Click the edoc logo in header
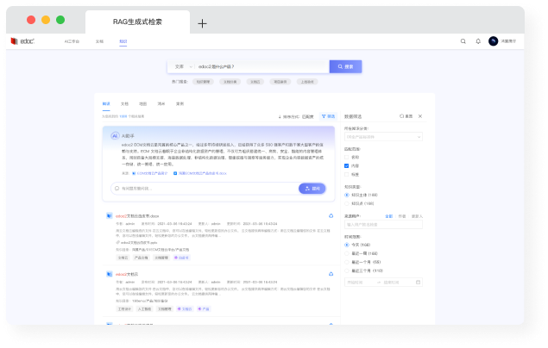This screenshot has height=348, width=548. coord(22,40)
